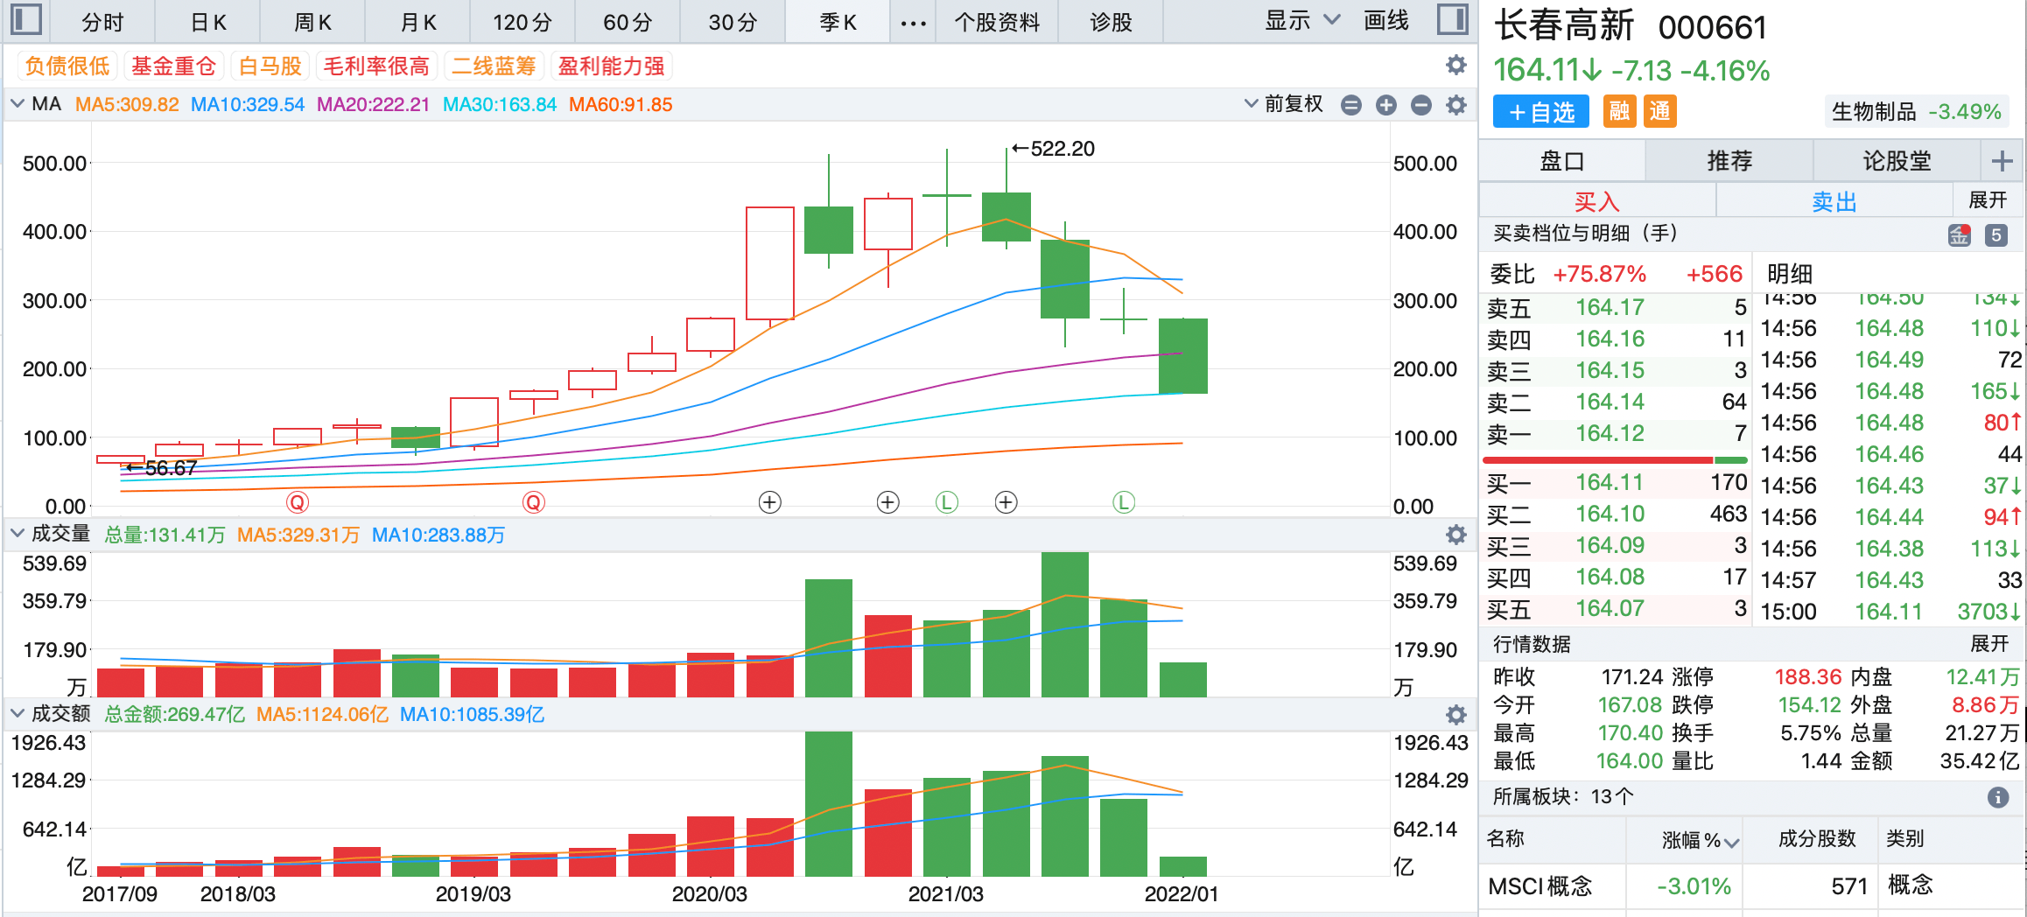
Task: Switch to 周K weekly chart tab
Action: pyautogui.click(x=313, y=23)
